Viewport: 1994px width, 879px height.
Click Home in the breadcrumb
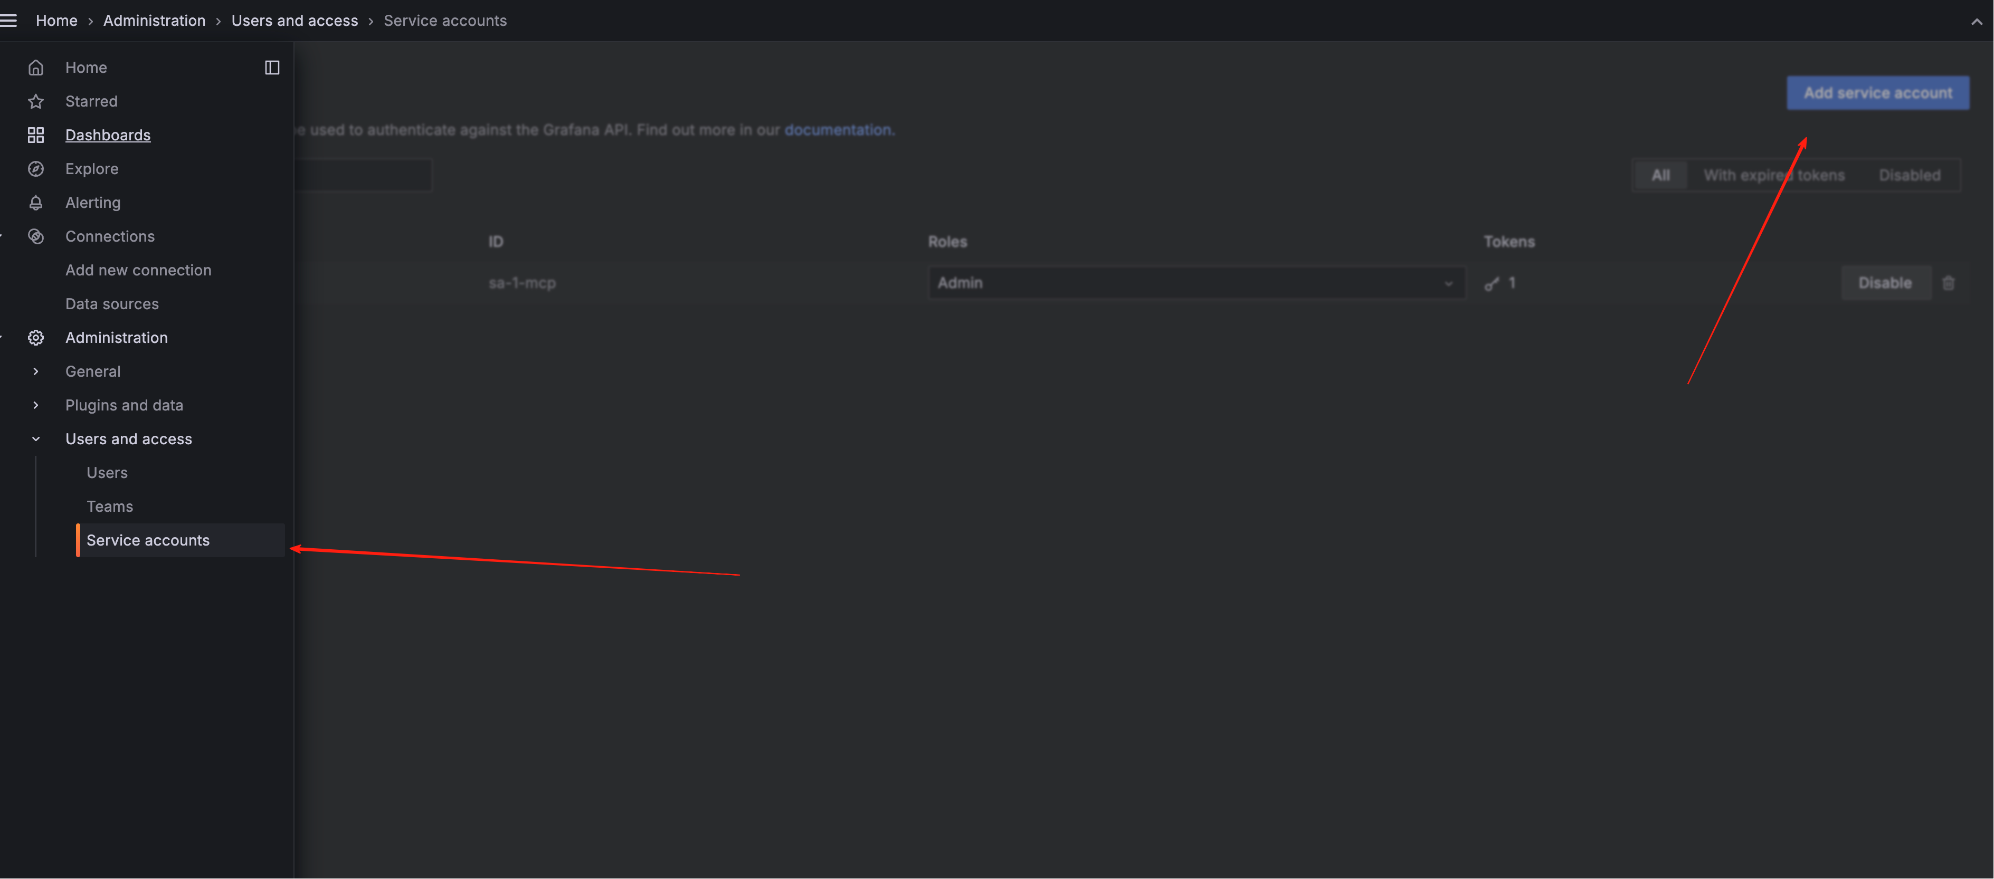[x=56, y=21]
